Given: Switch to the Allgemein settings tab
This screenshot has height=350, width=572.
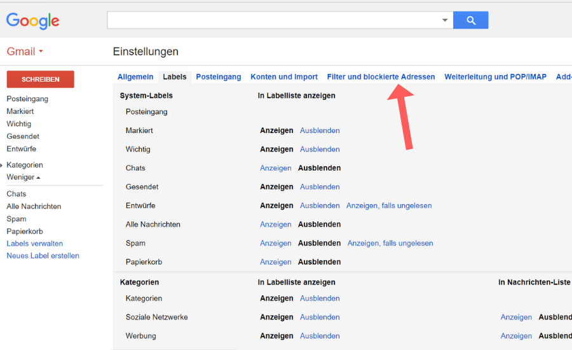Looking at the screenshot, I should coord(135,77).
